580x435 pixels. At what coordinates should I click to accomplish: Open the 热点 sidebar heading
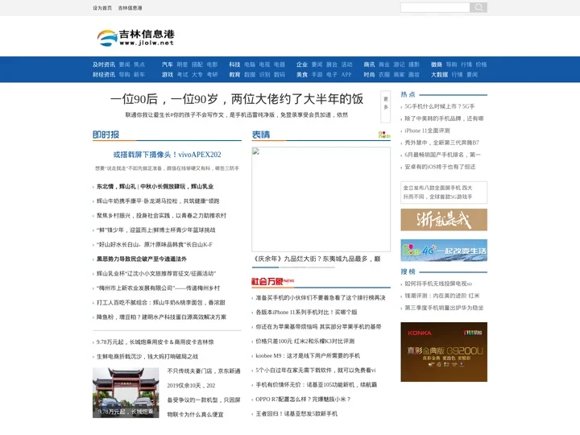(408, 95)
